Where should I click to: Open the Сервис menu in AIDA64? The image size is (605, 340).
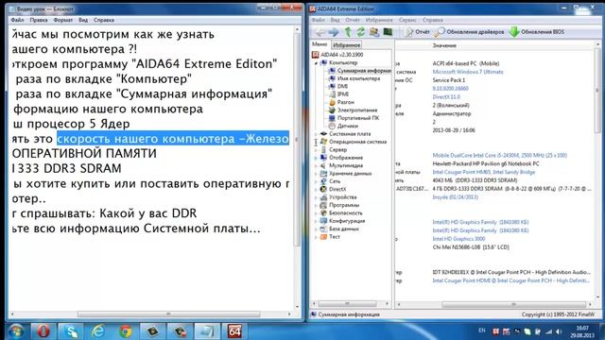pyautogui.click(x=407, y=20)
